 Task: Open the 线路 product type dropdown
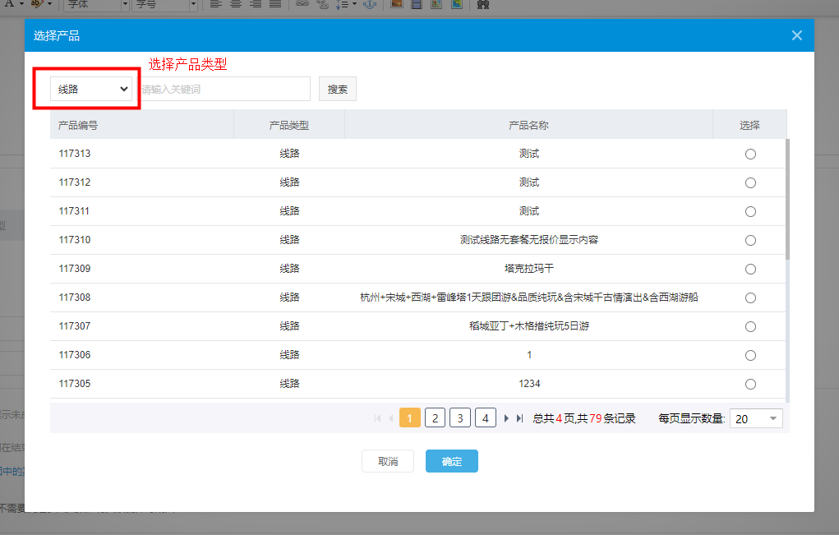pos(91,89)
